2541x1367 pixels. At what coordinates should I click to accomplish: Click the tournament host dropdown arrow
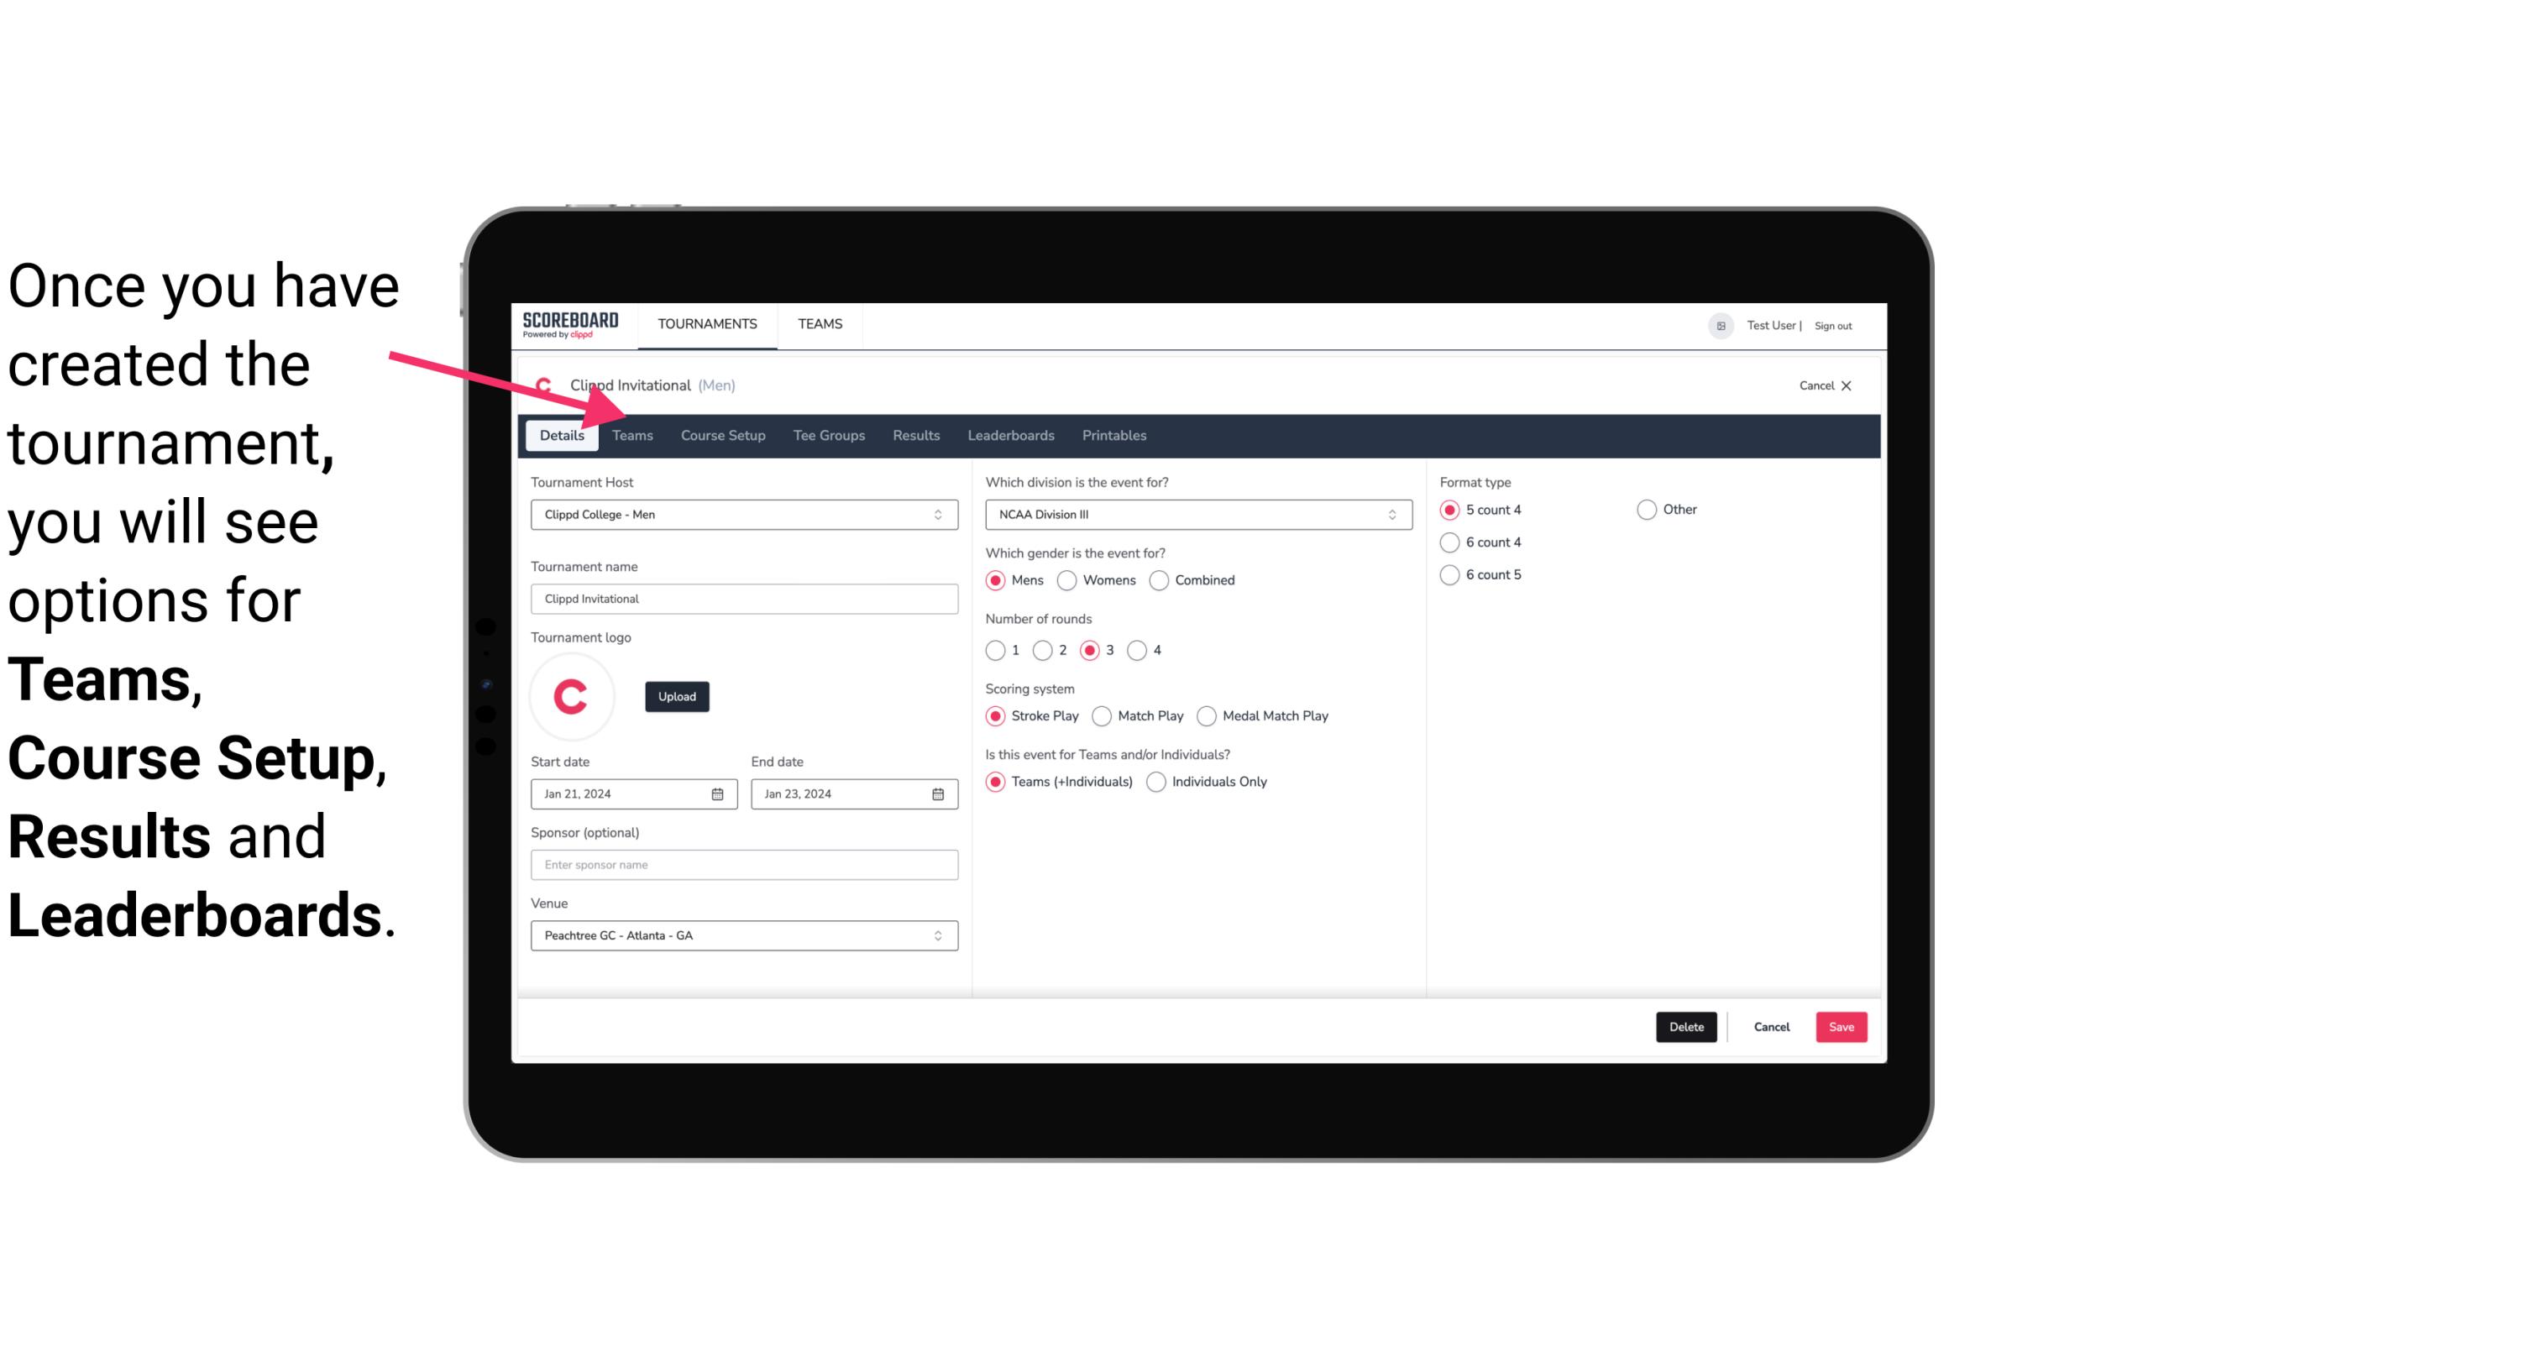click(939, 514)
